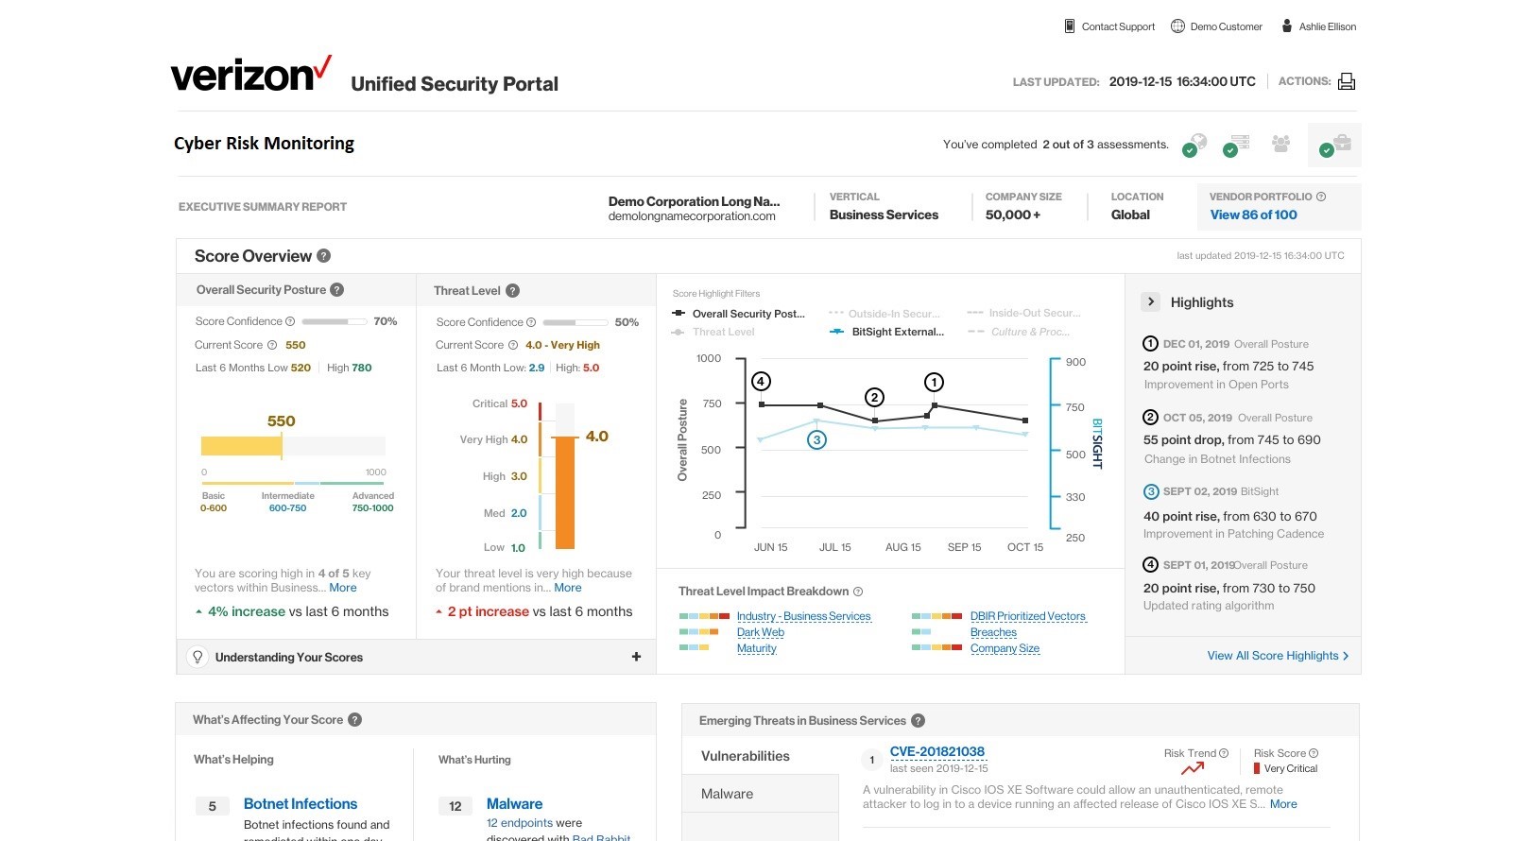This screenshot has width=1529, height=841.
Task: Switch to the Malware tab
Action: [727, 793]
